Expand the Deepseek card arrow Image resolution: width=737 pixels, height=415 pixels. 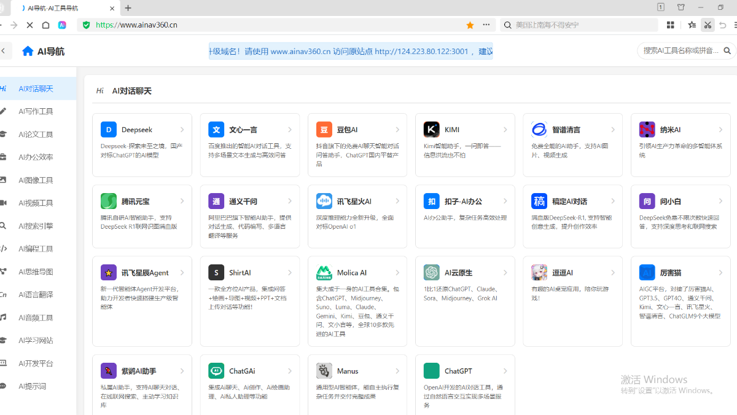182,130
